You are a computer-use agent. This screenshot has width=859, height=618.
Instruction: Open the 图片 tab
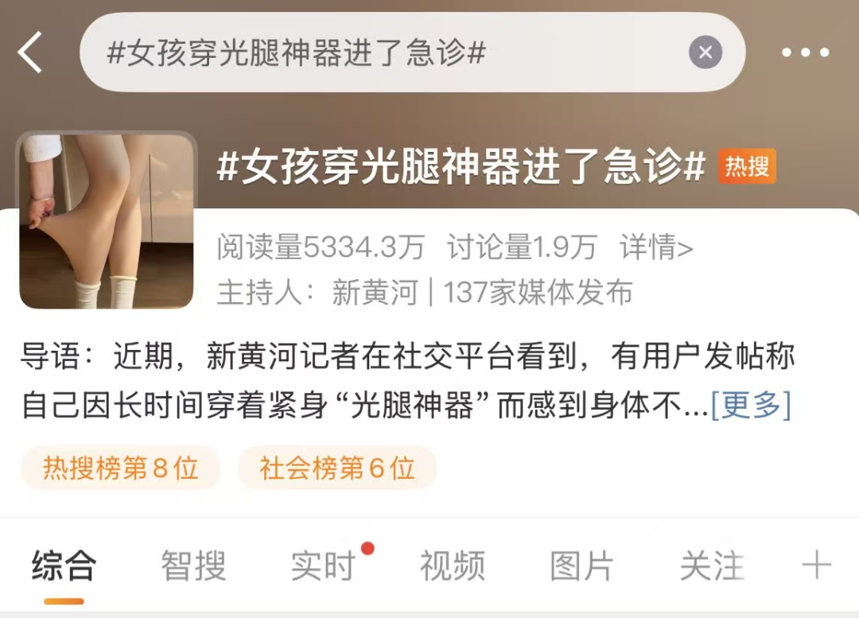click(x=581, y=566)
